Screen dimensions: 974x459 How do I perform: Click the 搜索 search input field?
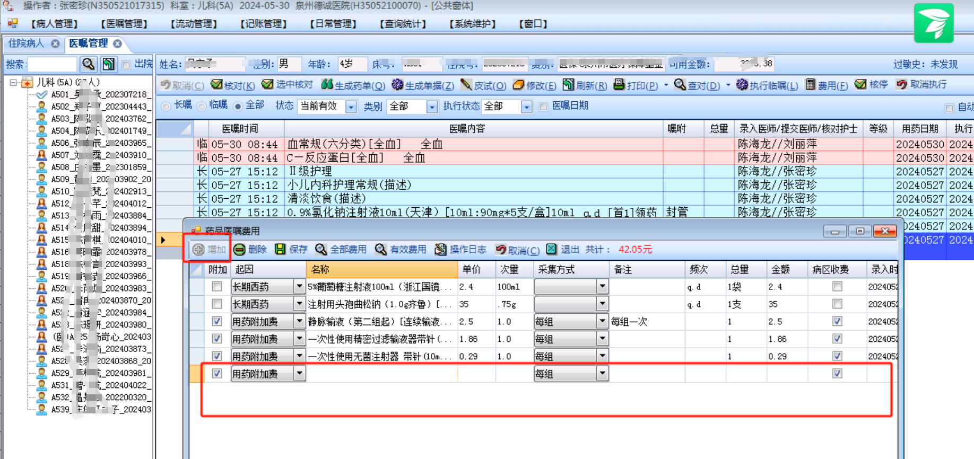(52, 65)
